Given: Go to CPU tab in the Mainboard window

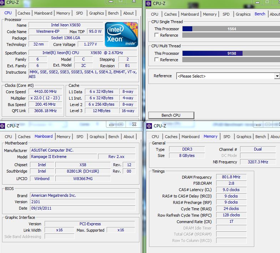Looking at the screenshot, I should click(x=9, y=137).
